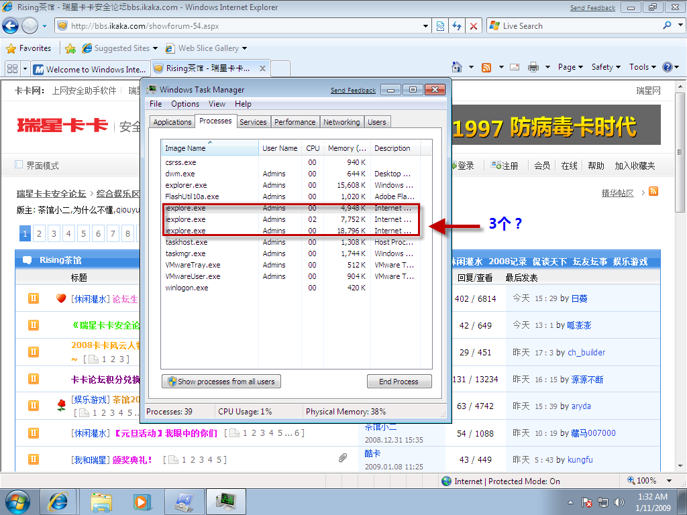This screenshot has height=515, width=687.
Task: Switch to the Performance tab
Action: tap(295, 122)
